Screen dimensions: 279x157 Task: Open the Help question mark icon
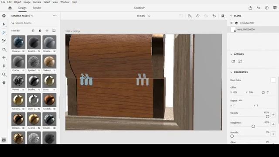tap(267, 8)
